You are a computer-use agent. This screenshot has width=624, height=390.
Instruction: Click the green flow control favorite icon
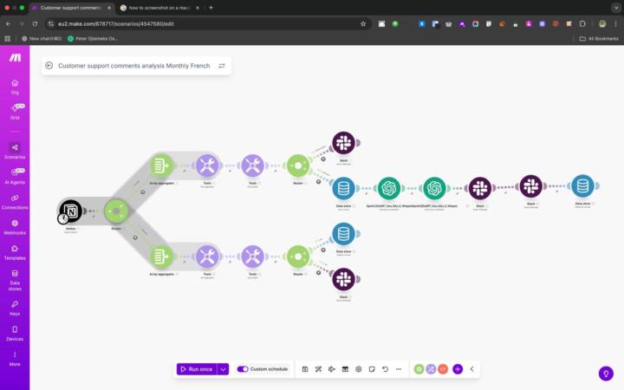419,369
